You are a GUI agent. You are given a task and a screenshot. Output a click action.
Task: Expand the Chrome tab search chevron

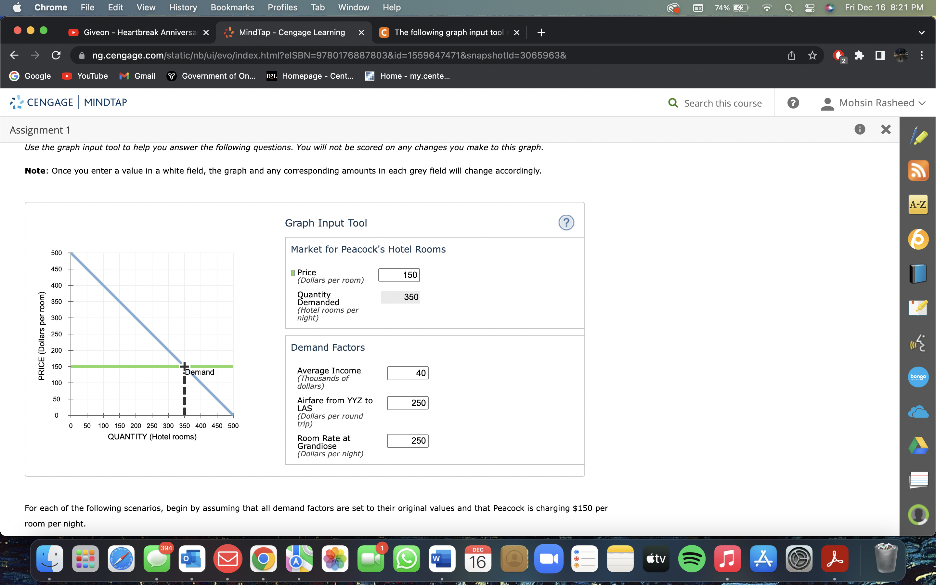tap(921, 32)
